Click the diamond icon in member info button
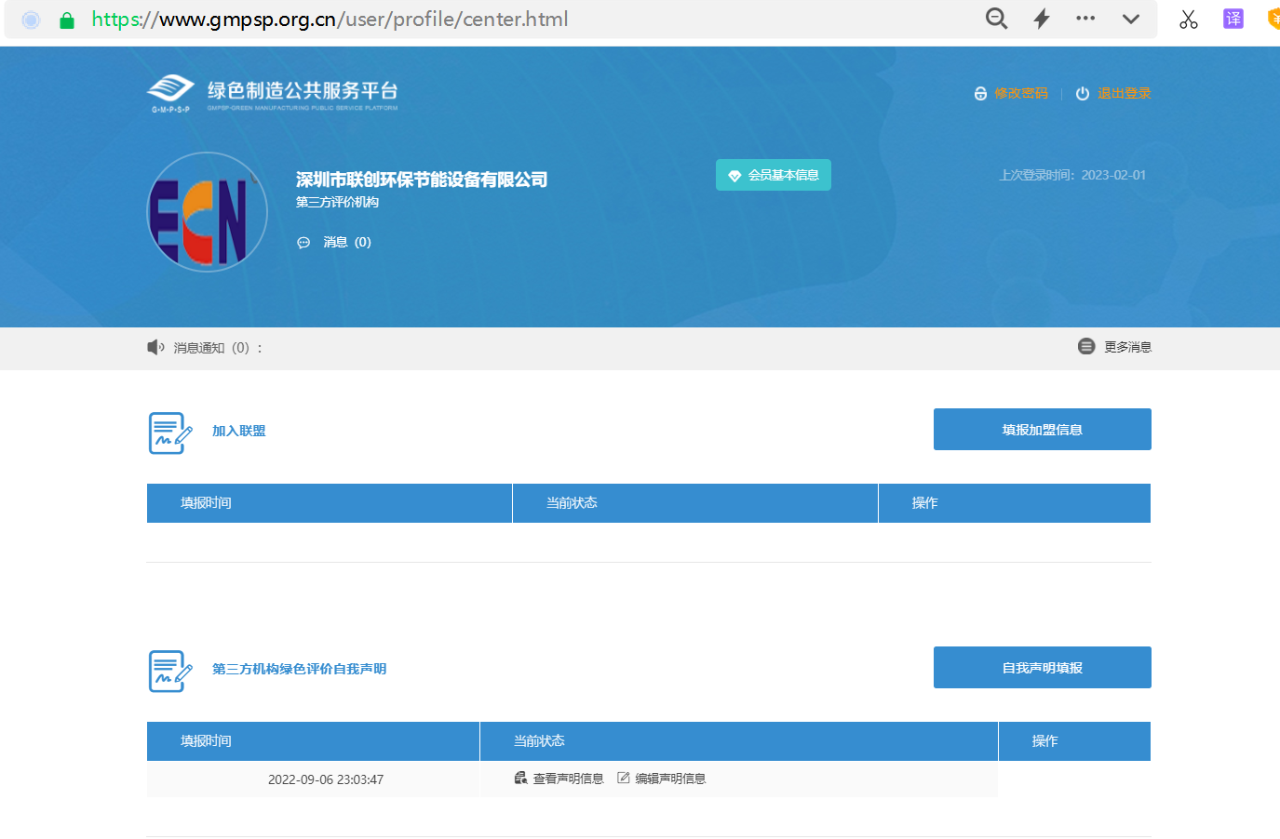This screenshot has width=1280, height=839. pos(734,176)
